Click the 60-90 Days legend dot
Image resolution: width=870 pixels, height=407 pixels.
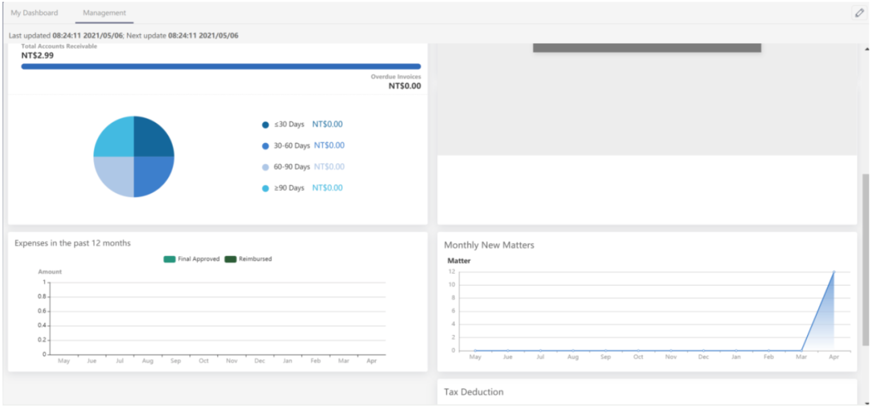(265, 167)
